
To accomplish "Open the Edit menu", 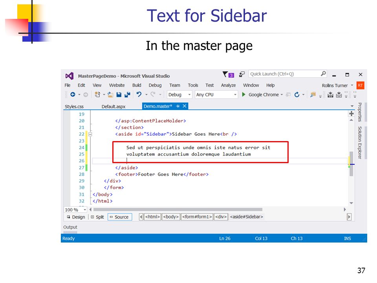I will coord(81,85).
